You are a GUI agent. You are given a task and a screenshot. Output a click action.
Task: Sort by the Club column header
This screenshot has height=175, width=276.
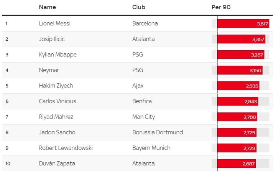coord(139,7)
